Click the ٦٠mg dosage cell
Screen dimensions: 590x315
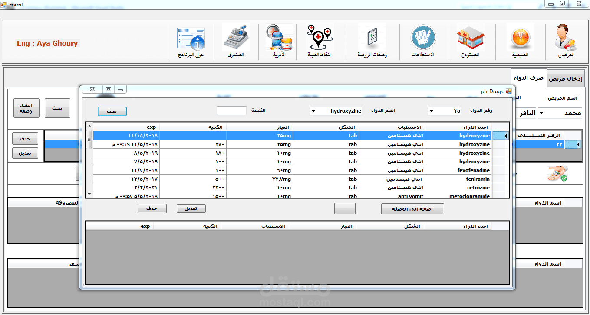coord(260,170)
